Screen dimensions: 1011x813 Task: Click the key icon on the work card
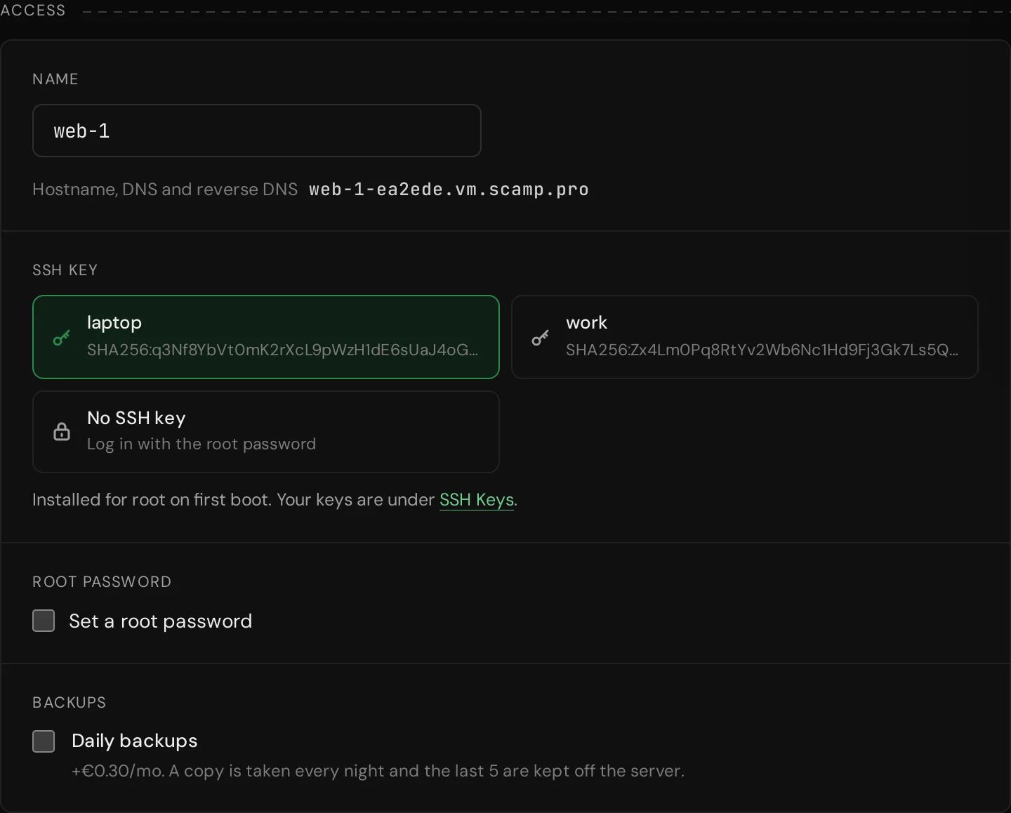(x=541, y=338)
